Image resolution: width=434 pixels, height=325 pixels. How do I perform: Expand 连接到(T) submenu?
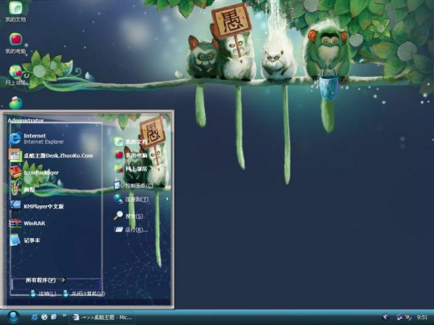tap(142, 199)
